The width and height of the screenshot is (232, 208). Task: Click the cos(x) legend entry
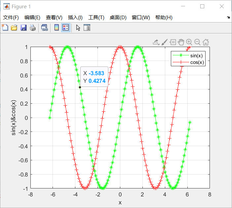click(188, 62)
